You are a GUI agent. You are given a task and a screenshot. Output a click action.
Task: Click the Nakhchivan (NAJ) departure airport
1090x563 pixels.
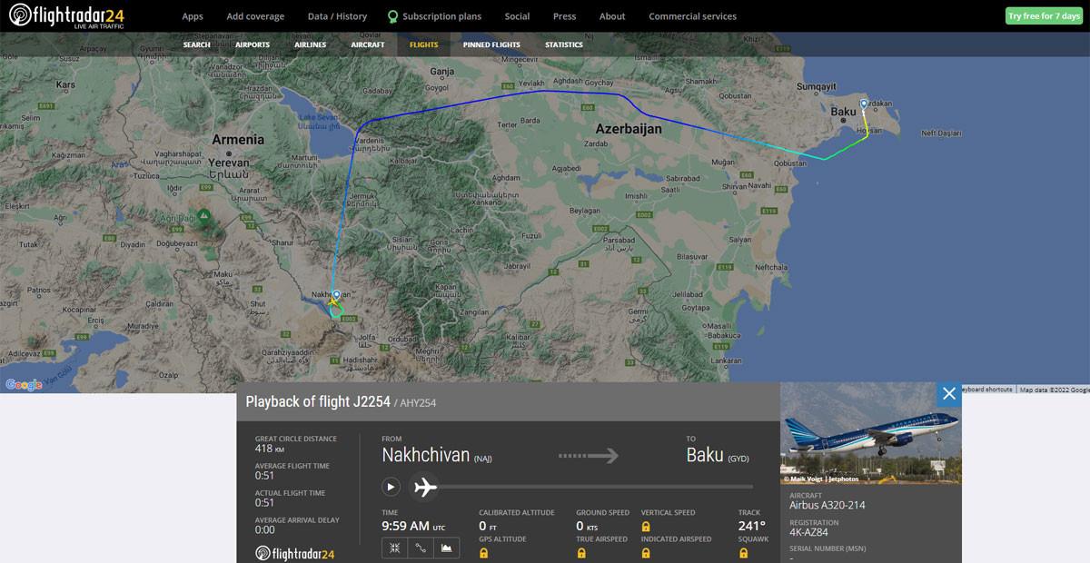point(439,456)
